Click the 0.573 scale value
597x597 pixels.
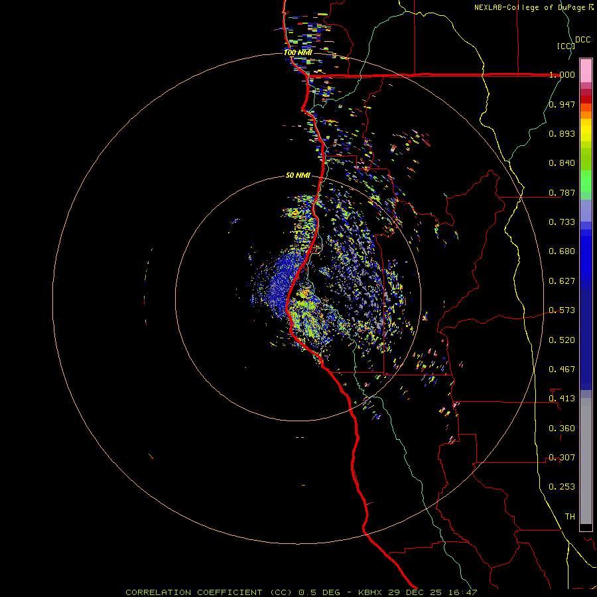562,310
